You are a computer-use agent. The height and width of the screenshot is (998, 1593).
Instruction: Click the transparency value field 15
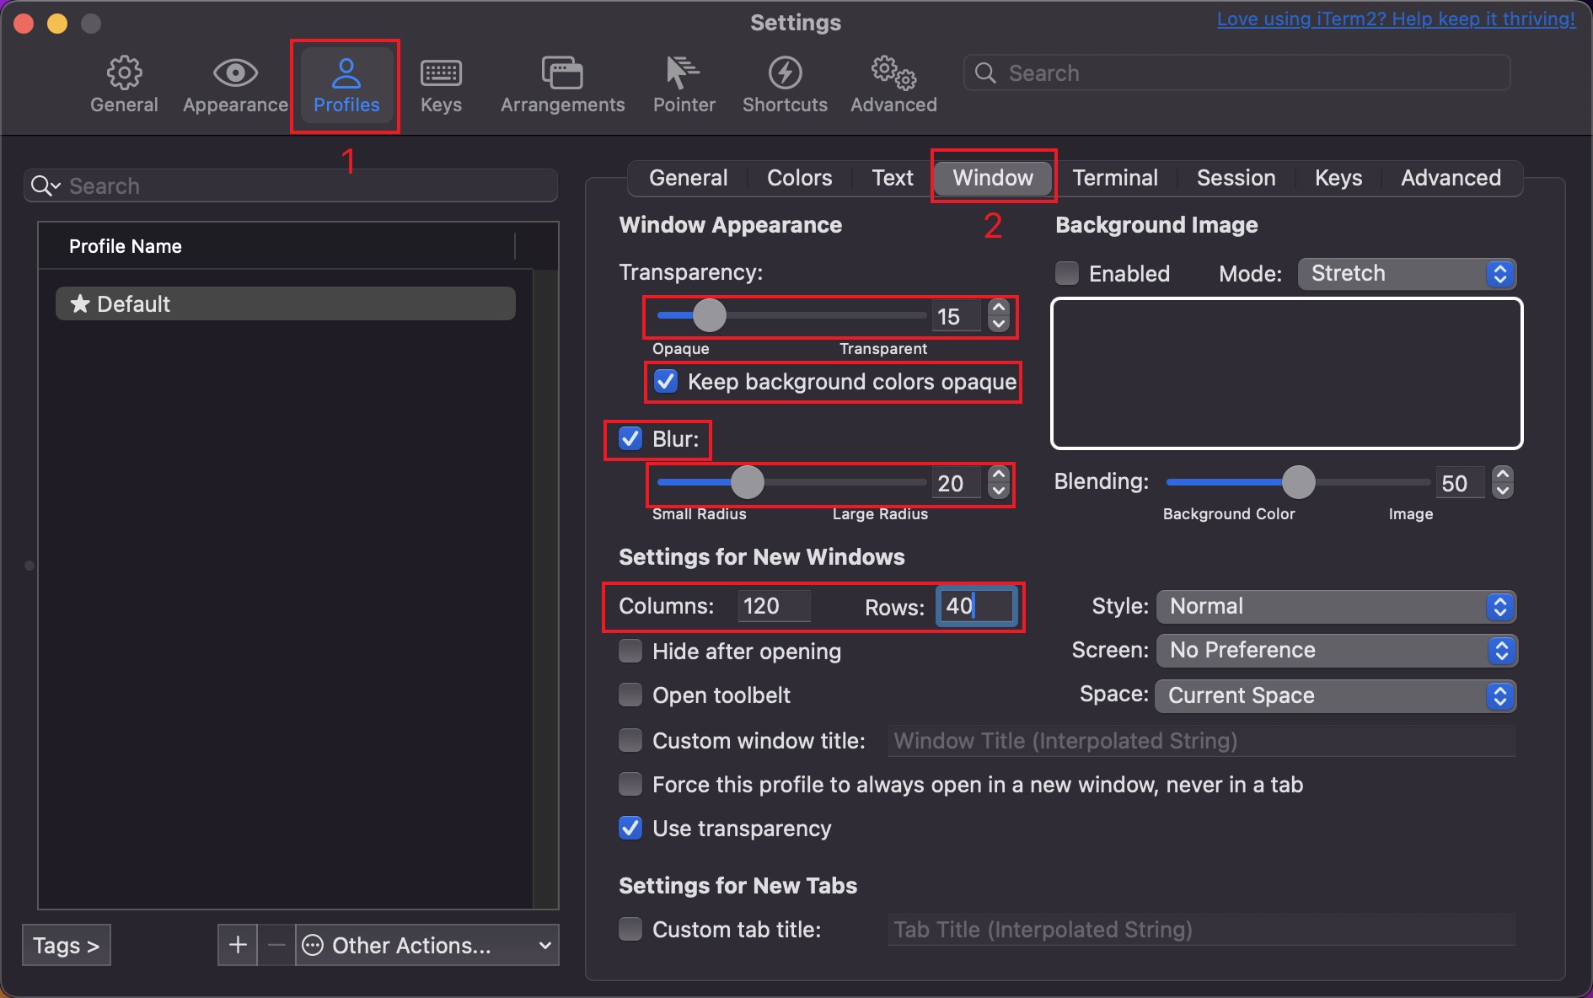tap(956, 316)
